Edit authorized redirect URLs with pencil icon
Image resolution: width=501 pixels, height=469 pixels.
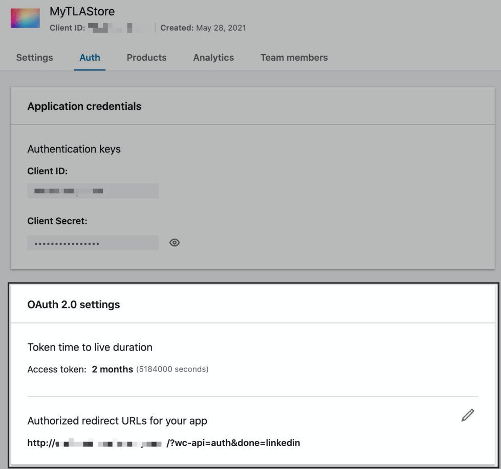tap(468, 415)
